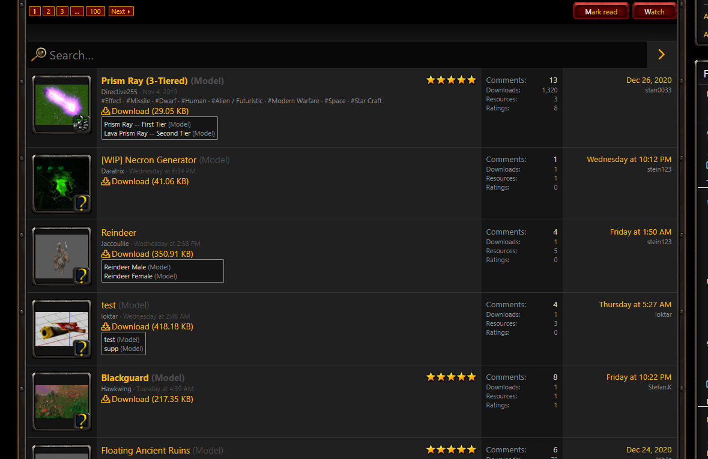708x459 pixels.
Task: Click download icon for Prism Ray (29.05 KB)
Action: [x=106, y=111]
